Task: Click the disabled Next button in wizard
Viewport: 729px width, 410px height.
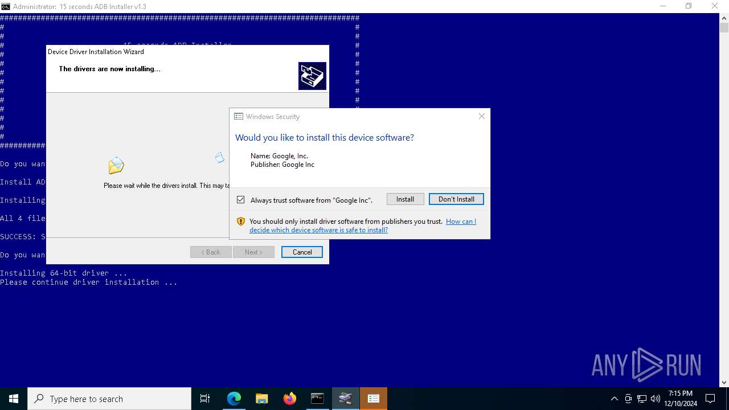Action: point(253,252)
